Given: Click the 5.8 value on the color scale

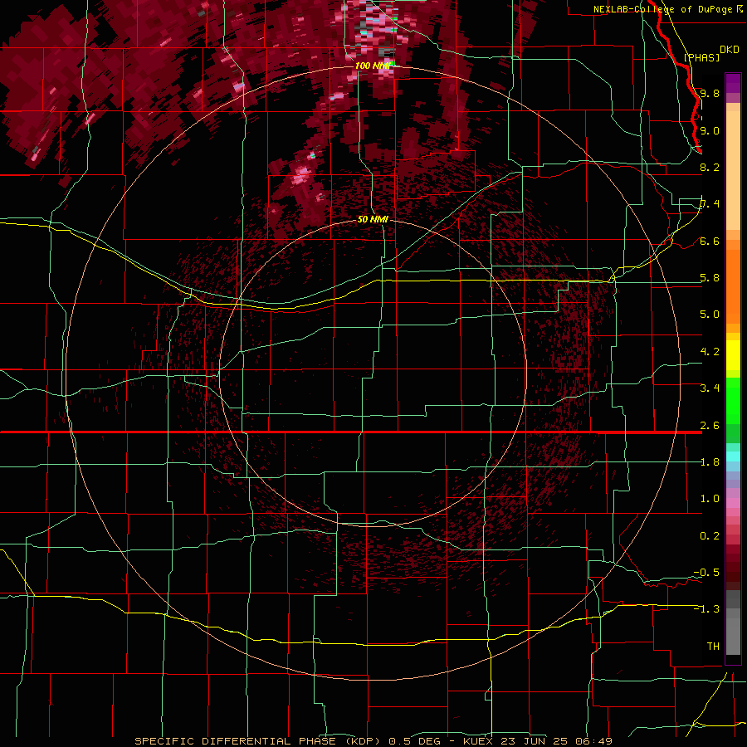Looking at the screenshot, I should point(710,278).
